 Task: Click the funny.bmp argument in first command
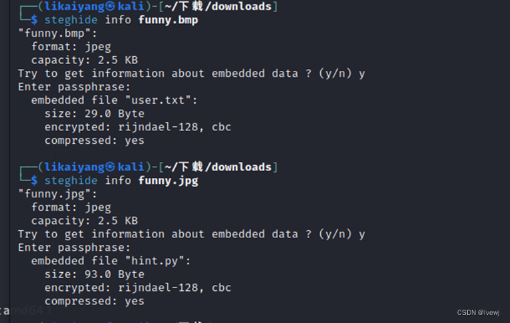tap(168, 20)
